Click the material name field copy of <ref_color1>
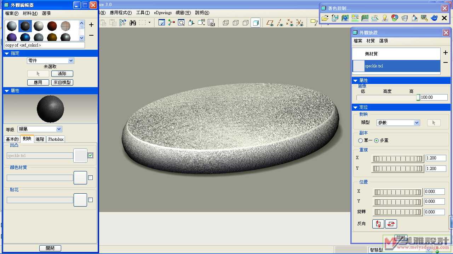 [45, 45]
